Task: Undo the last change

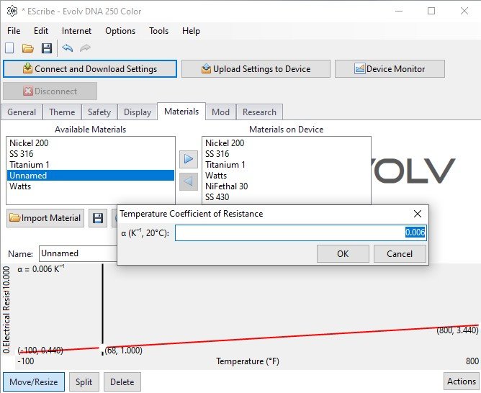Action: coord(67,48)
